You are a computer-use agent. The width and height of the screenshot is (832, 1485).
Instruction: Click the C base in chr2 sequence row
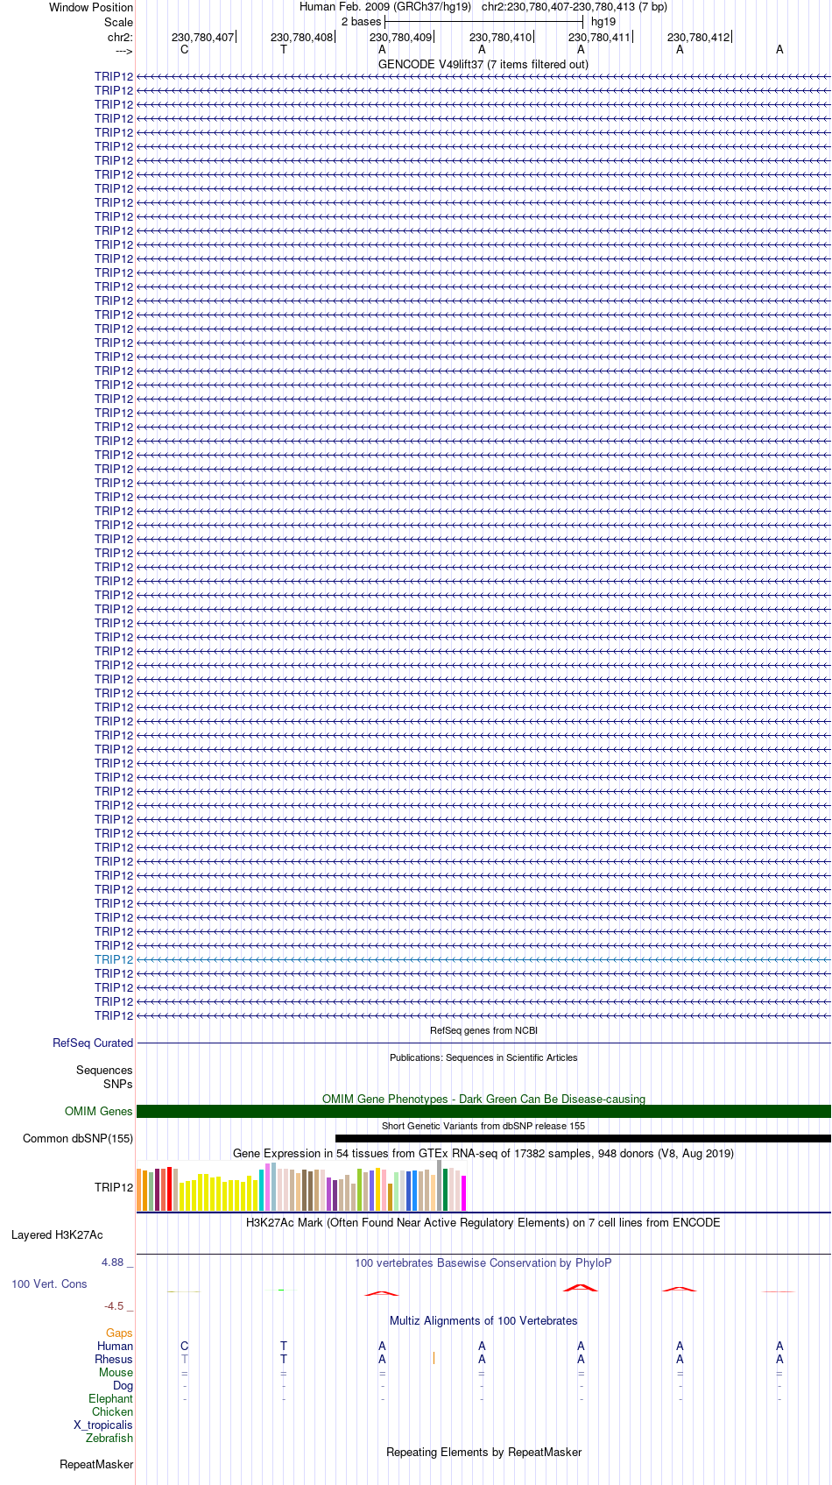tap(184, 50)
